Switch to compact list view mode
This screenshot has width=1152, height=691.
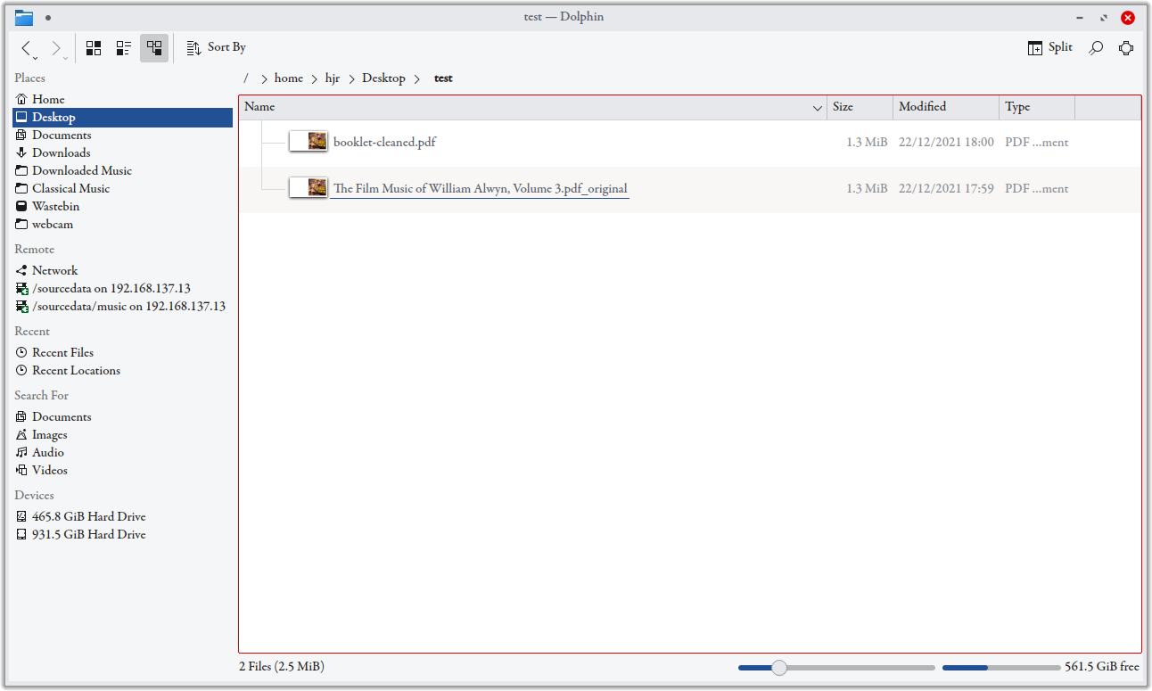pos(123,47)
